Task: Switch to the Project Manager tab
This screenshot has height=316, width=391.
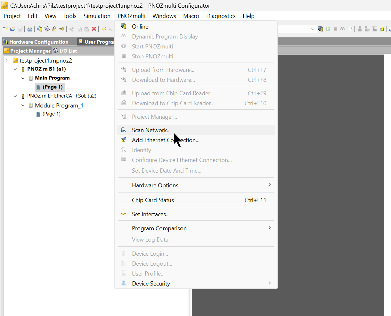Action: (x=27, y=51)
